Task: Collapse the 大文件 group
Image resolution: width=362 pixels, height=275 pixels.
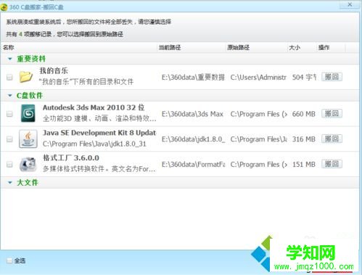Action: pos(10,183)
